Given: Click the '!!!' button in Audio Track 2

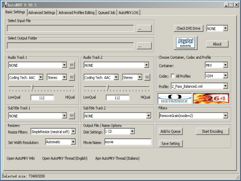Looking at the screenshot, I should 147,77.
